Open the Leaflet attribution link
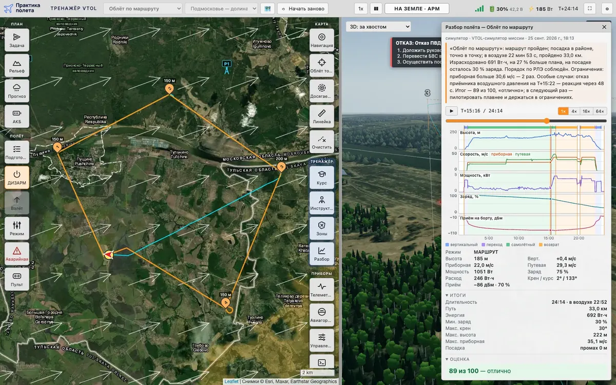Viewport: 616px width, 385px height. point(232,381)
